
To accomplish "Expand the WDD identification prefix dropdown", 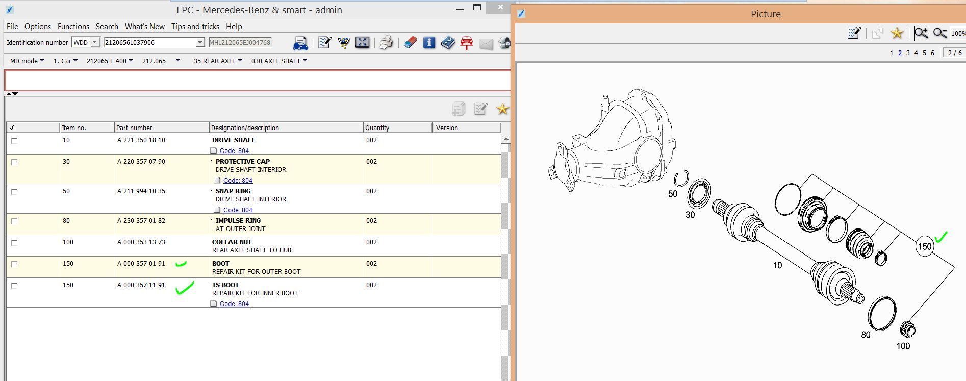I will click(x=95, y=42).
